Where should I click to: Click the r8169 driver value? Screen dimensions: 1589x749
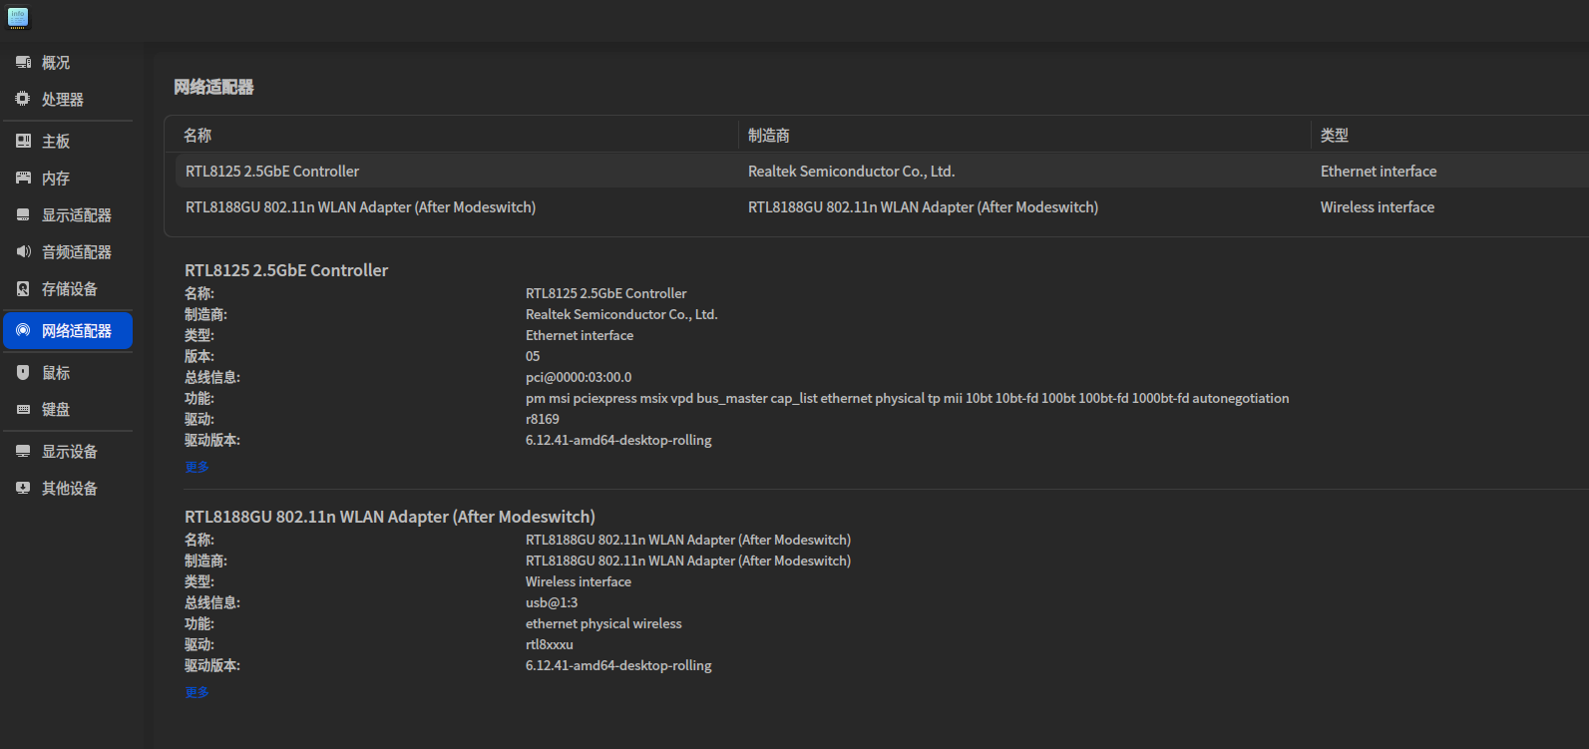tap(543, 419)
